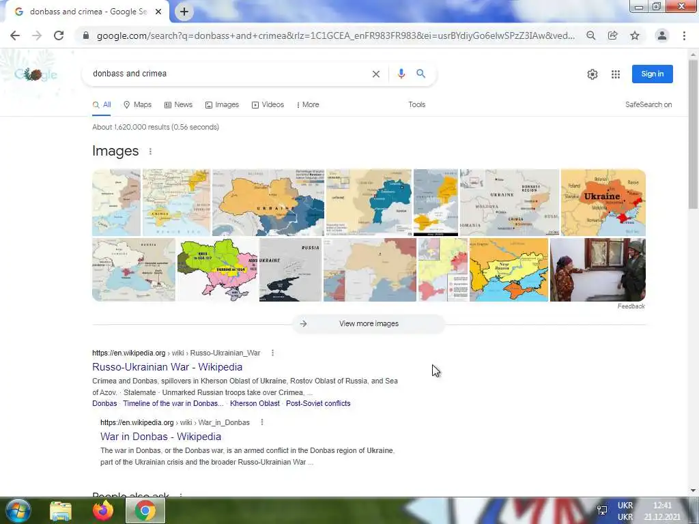Click the scrollbar down arrow
The width and height of the screenshot is (699, 524).
point(693,491)
